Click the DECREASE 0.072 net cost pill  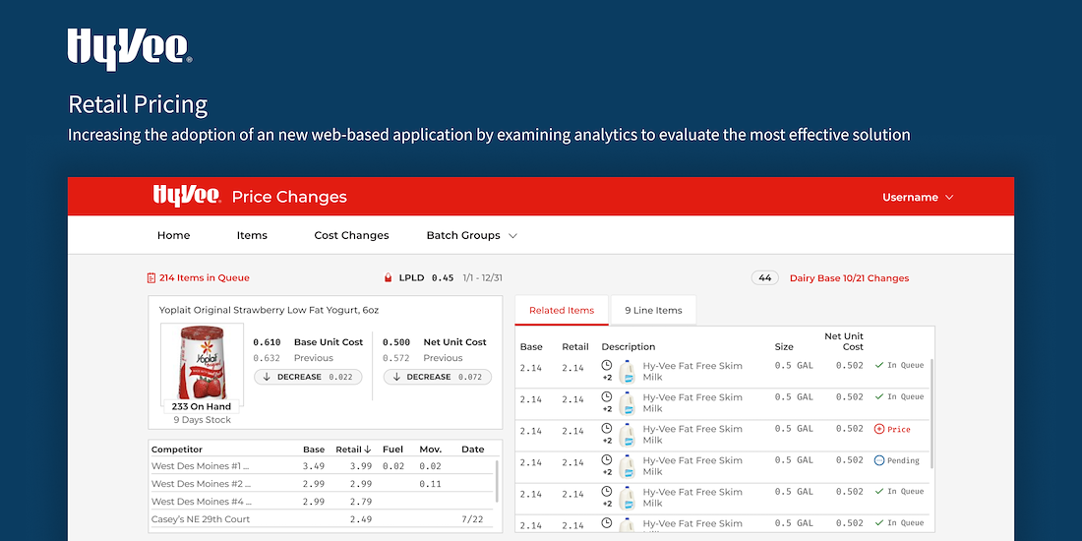[438, 377]
